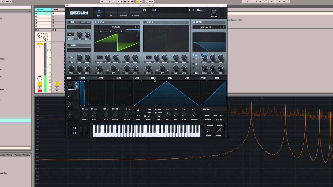
Task: Open the LFO shape folder icon
Action: tap(138, 111)
